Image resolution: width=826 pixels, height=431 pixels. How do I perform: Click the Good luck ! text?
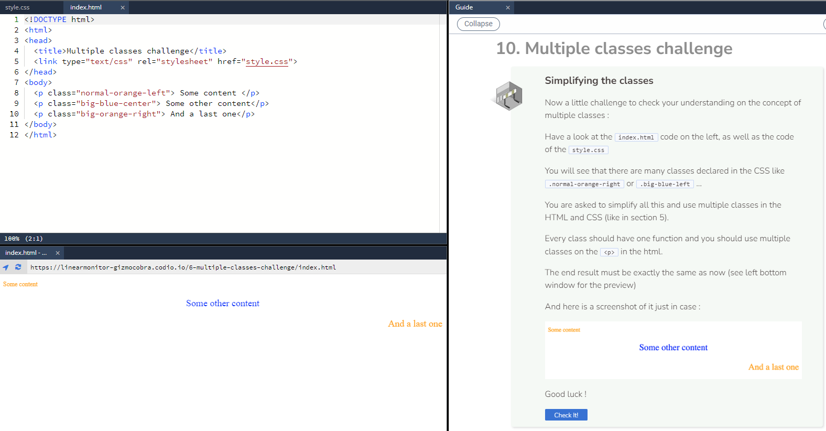[x=566, y=394]
